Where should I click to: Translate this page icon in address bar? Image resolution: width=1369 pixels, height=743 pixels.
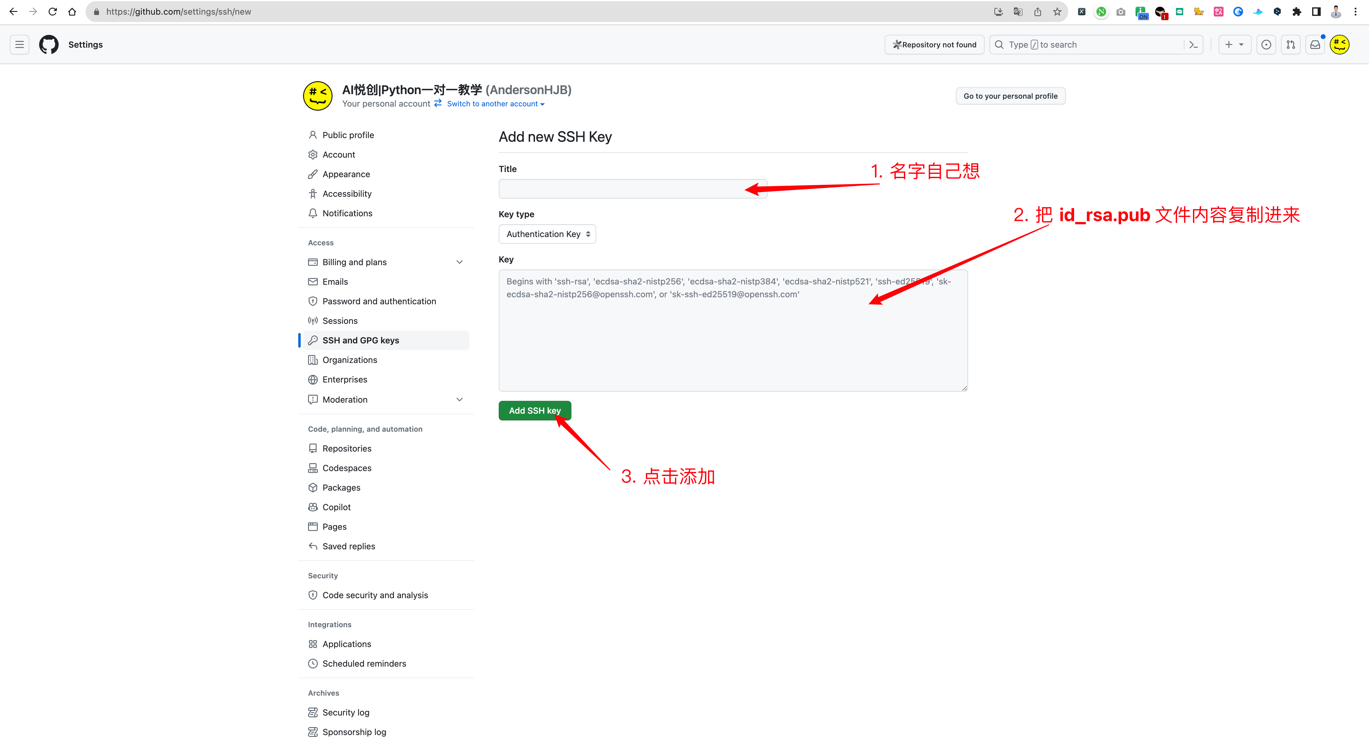point(1018,12)
